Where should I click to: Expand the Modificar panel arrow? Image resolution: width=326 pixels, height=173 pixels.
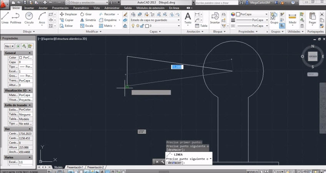click(101, 32)
